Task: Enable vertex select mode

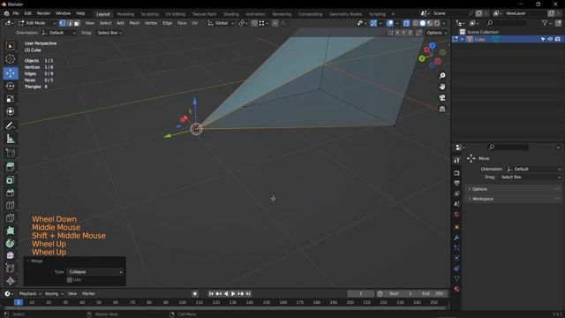Action: [x=63, y=23]
